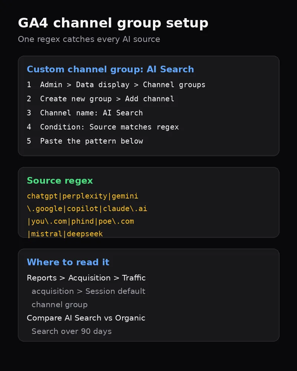297x371 pixels.
Task: Select the regex line '|you\.com|phind|poe\.com'
Action: coord(81,221)
